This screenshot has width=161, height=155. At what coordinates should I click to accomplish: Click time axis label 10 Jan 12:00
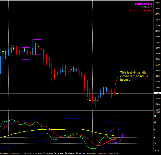point(5,154)
